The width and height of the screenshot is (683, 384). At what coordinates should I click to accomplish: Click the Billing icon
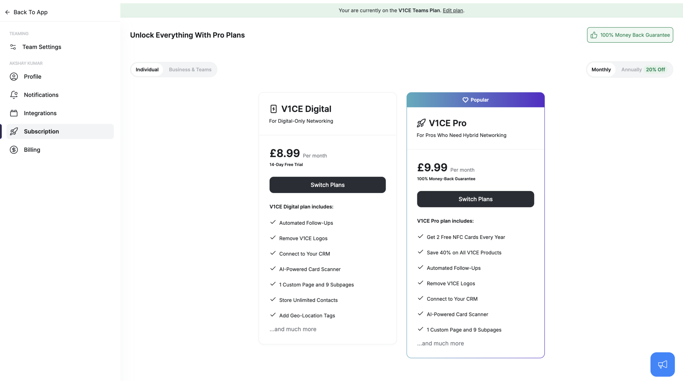click(14, 150)
